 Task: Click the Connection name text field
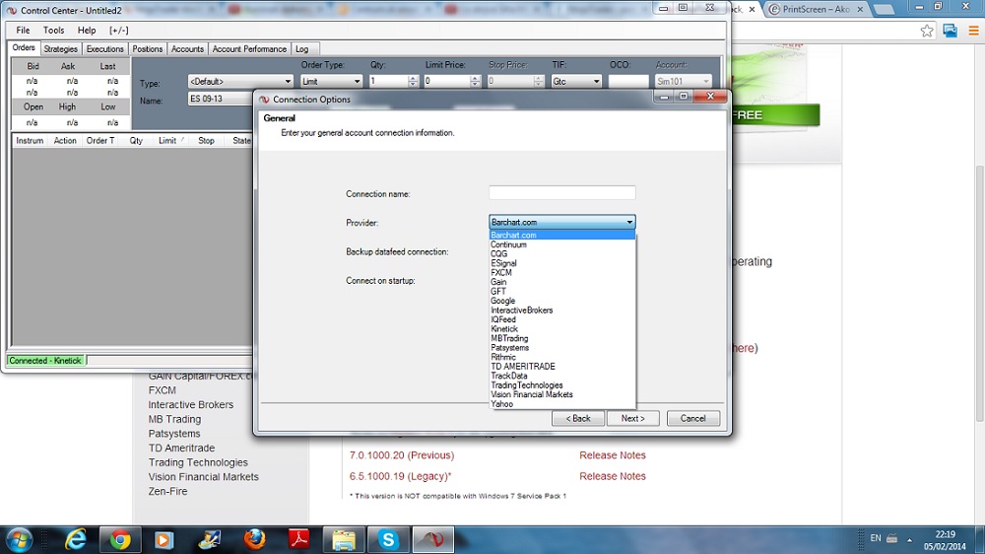[x=562, y=193]
